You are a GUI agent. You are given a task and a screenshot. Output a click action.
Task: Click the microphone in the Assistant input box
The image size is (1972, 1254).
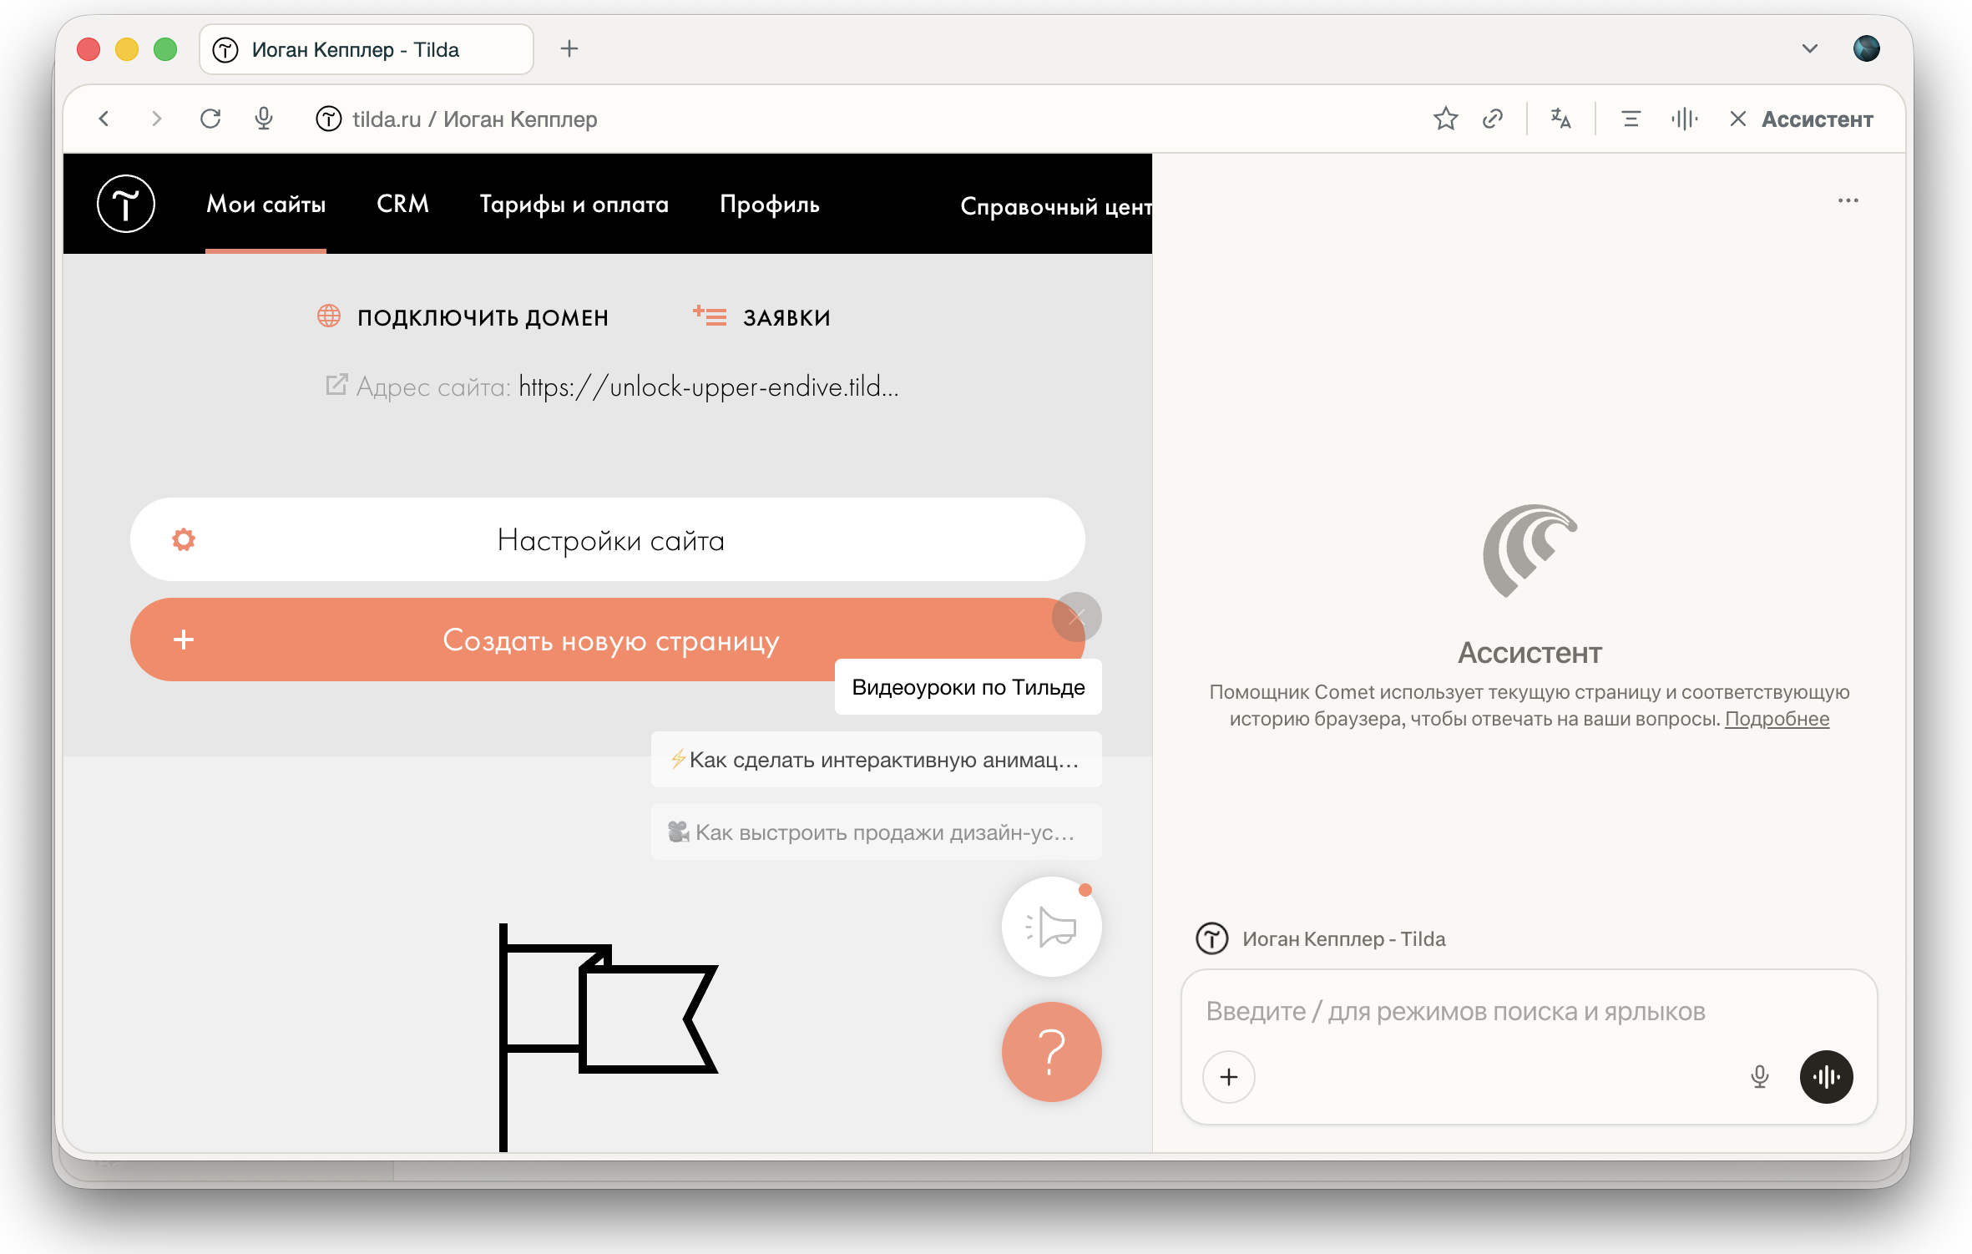(1759, 1077)
